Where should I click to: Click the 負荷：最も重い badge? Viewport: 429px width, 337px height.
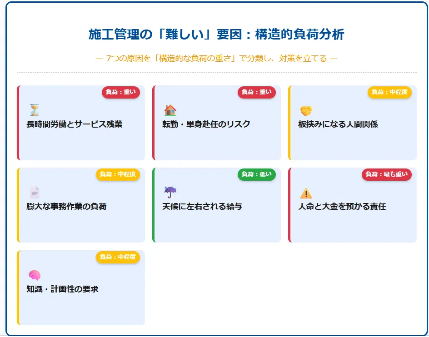tap(387, 174)
